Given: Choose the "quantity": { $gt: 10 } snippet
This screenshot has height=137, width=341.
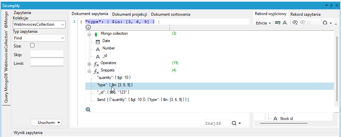Looking at the screenshot, I should 114,78.
